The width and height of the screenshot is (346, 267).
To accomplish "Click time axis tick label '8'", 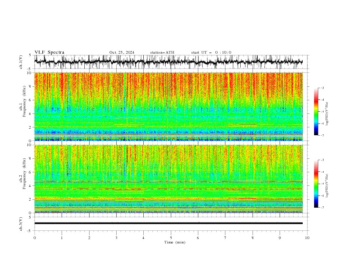I will [253, 238].
